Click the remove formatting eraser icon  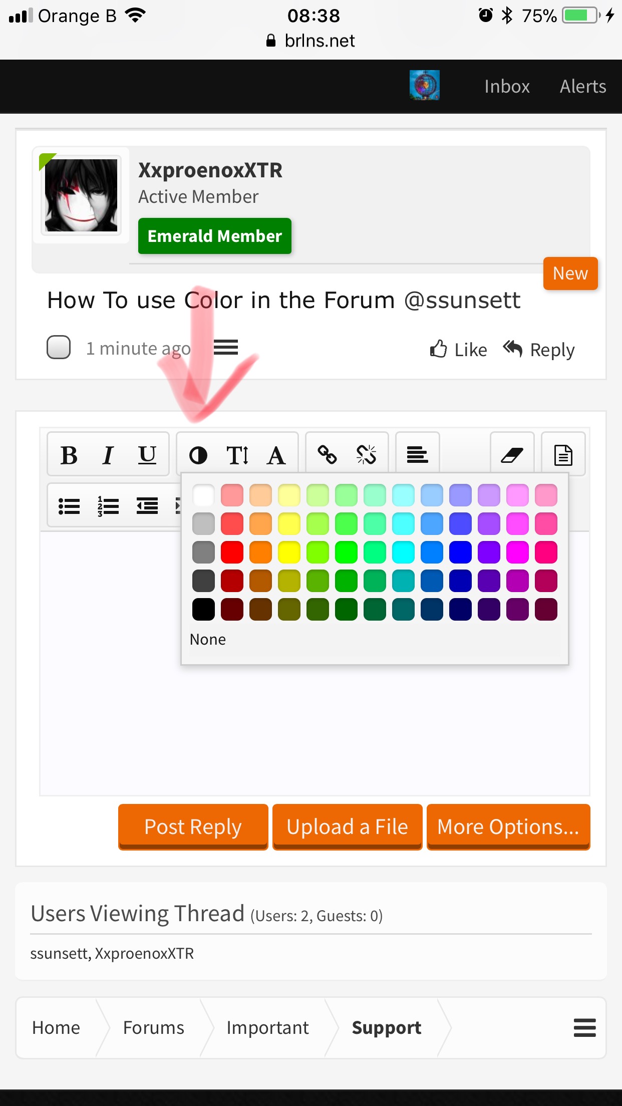point(512,455)
